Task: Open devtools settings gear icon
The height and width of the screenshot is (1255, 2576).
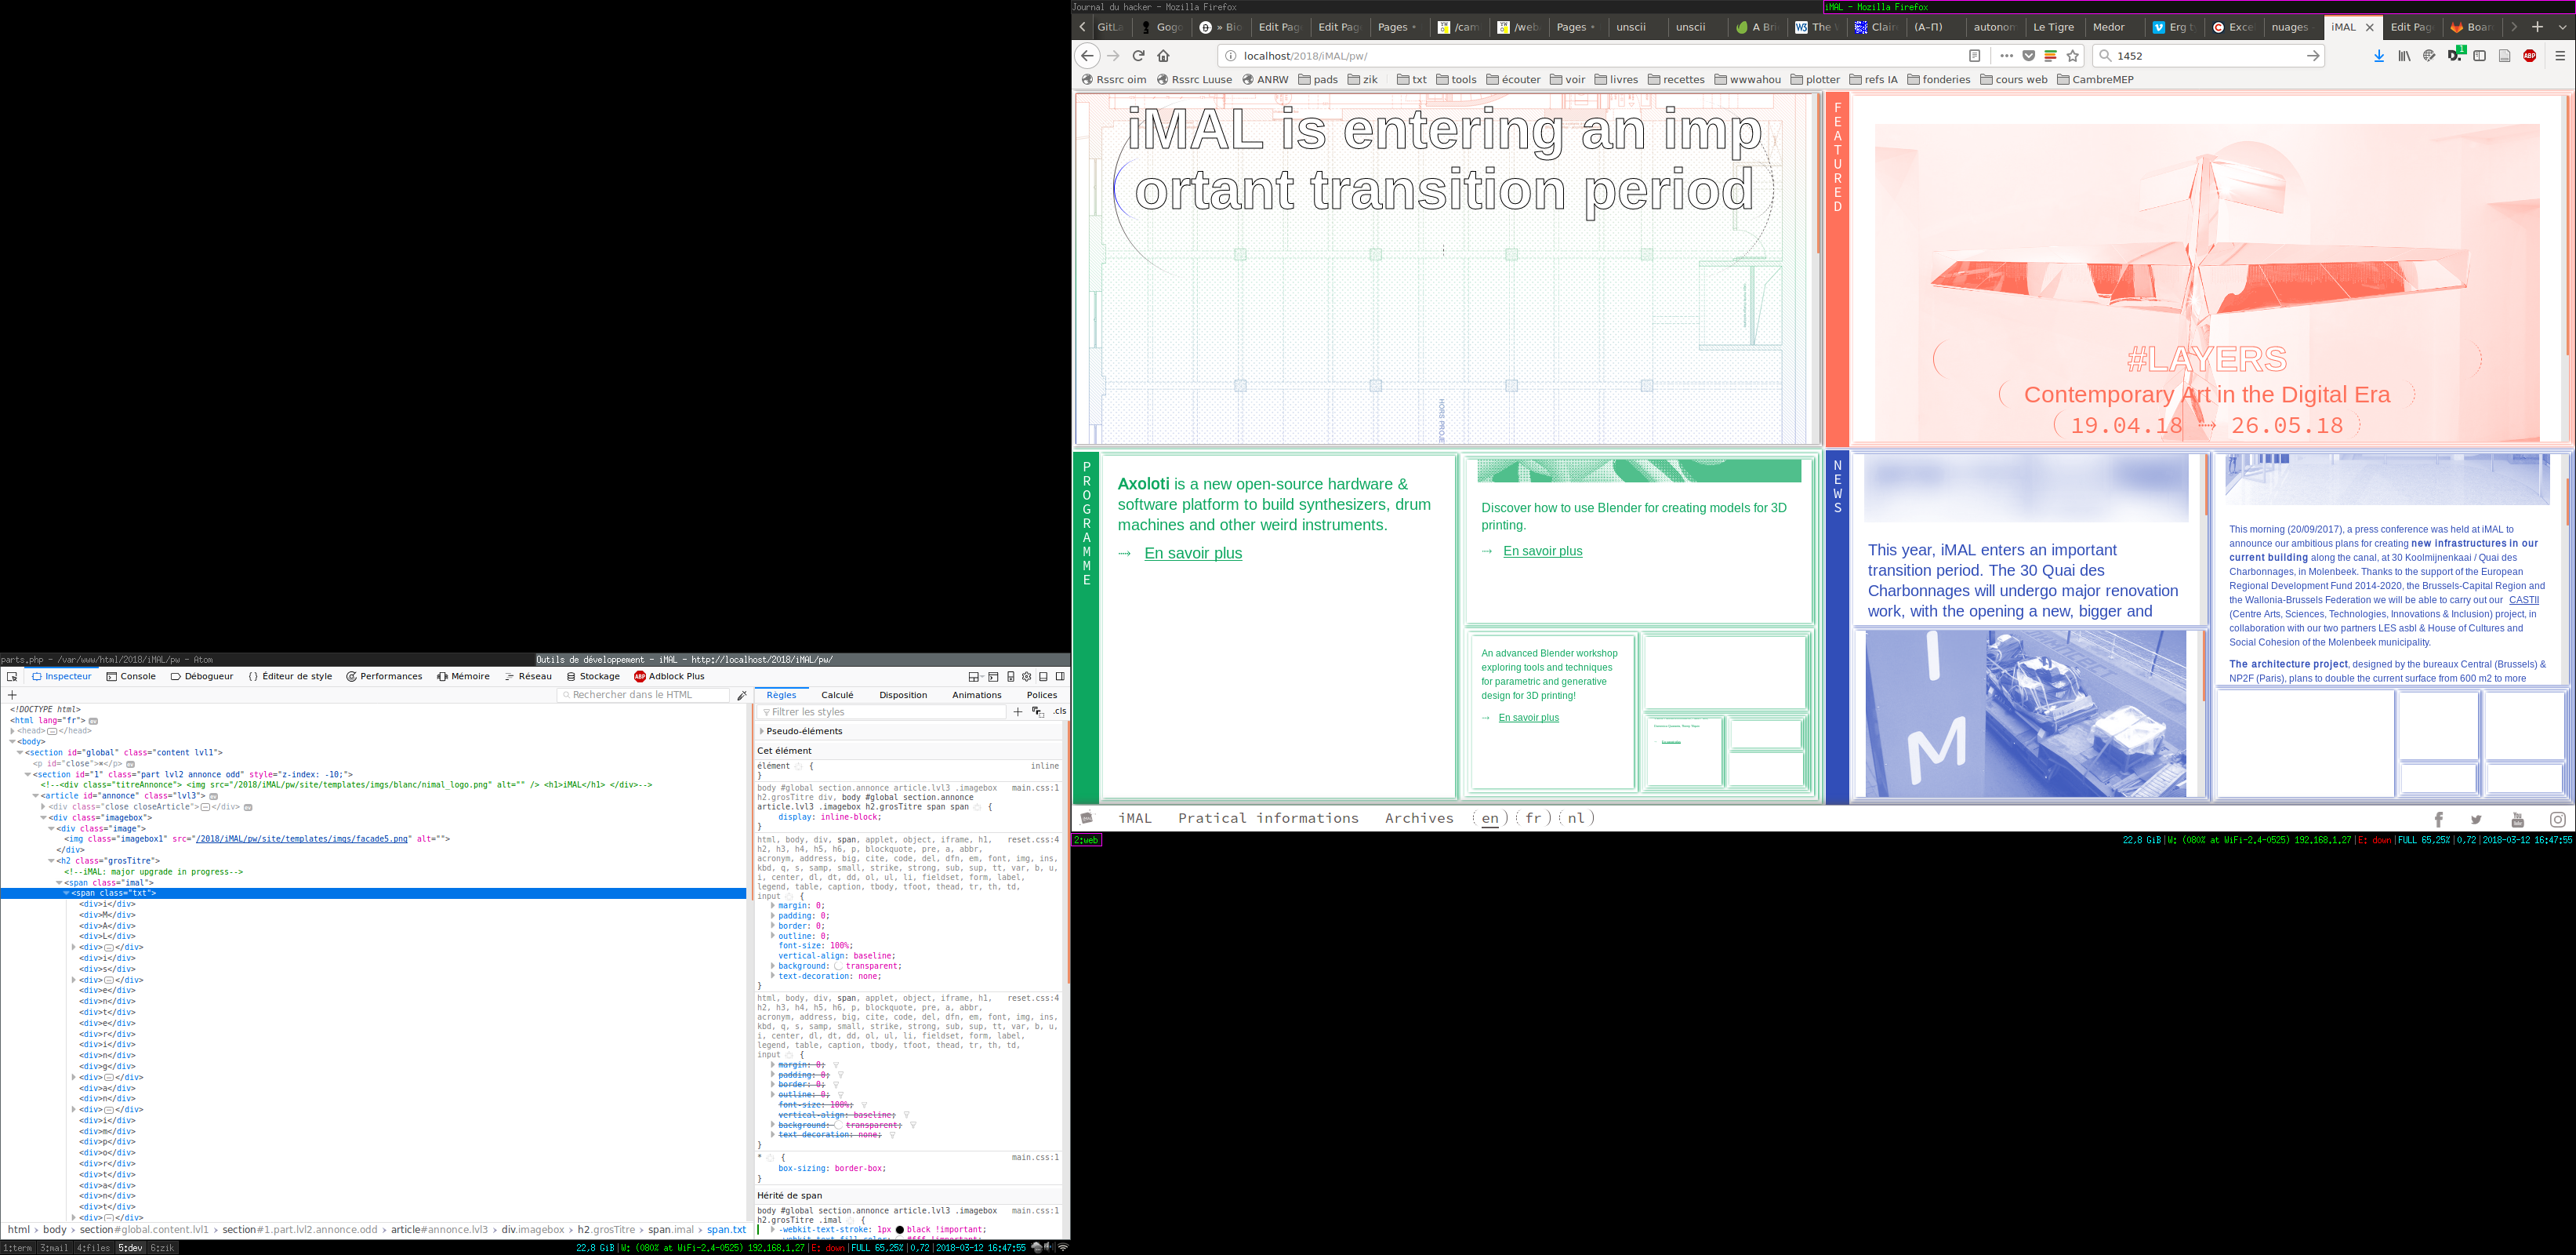Action: click(x=1027, y=677)
